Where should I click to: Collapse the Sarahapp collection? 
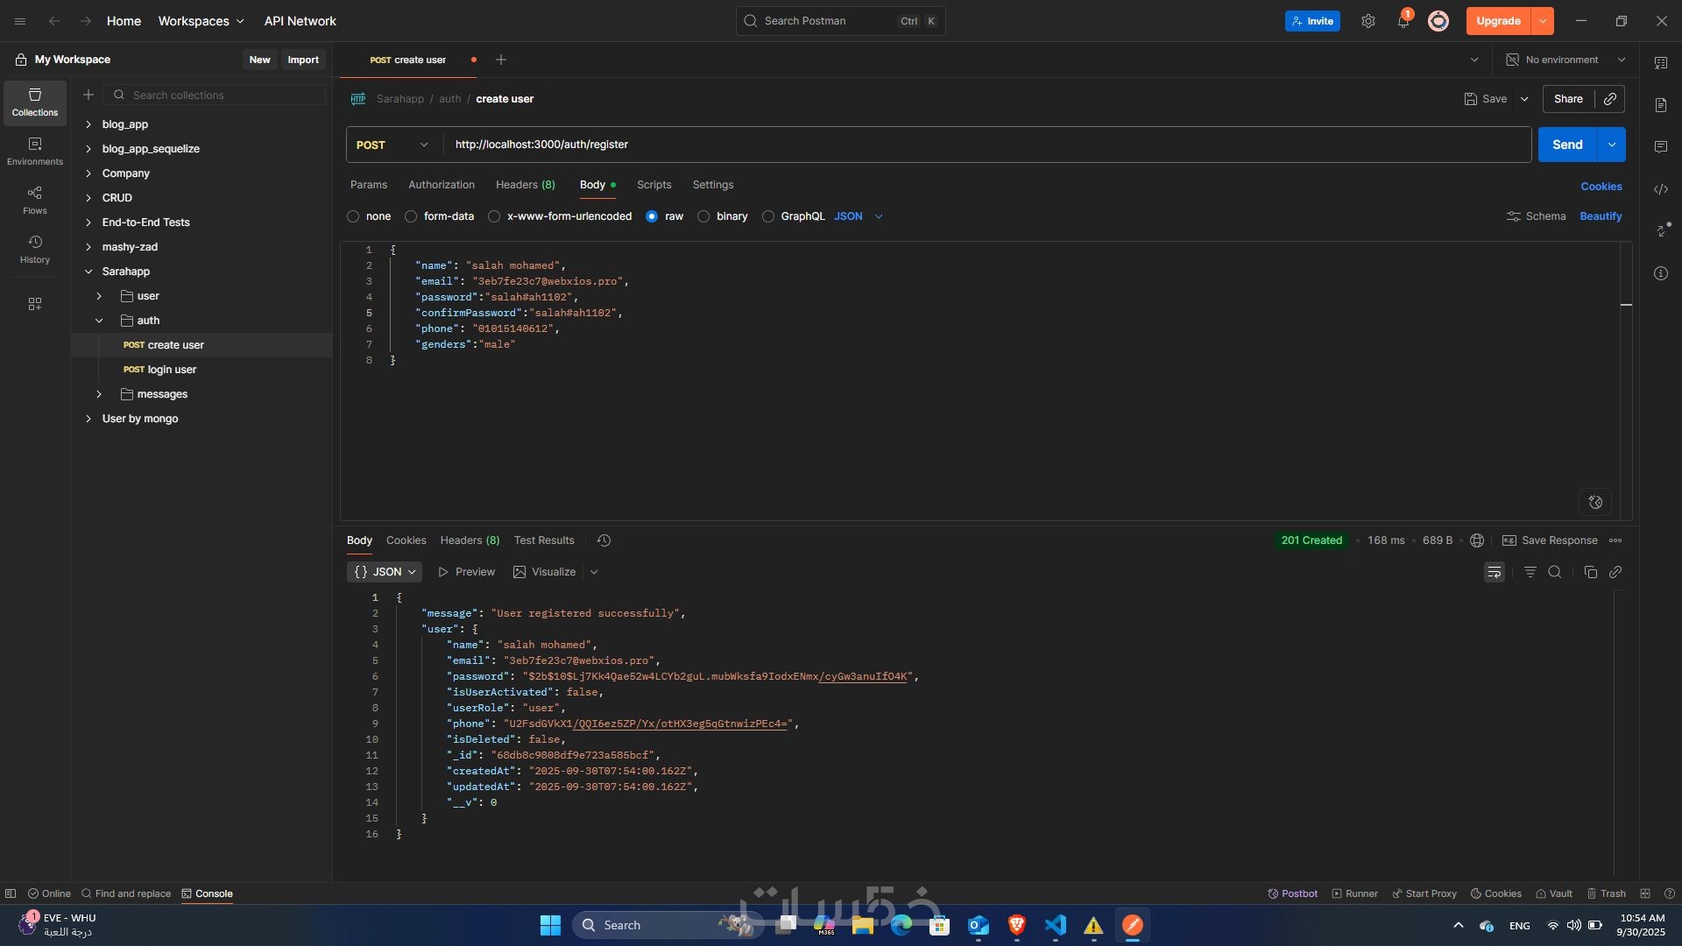pos(88,272)
